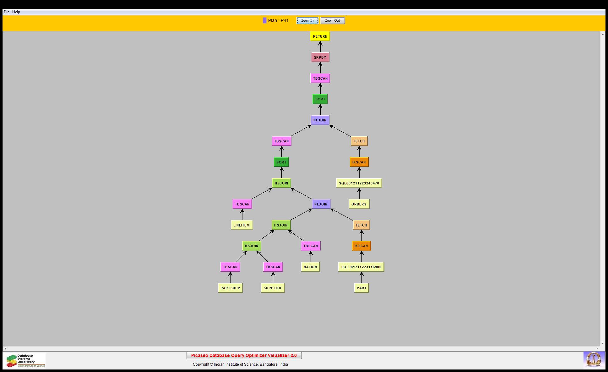
Task: Click the purple Plan P41 color swatch
Action: click(x=265, y=20)
